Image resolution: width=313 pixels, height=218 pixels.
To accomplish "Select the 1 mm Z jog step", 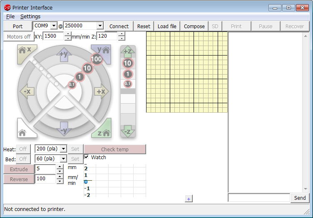I will click(128, 74).
